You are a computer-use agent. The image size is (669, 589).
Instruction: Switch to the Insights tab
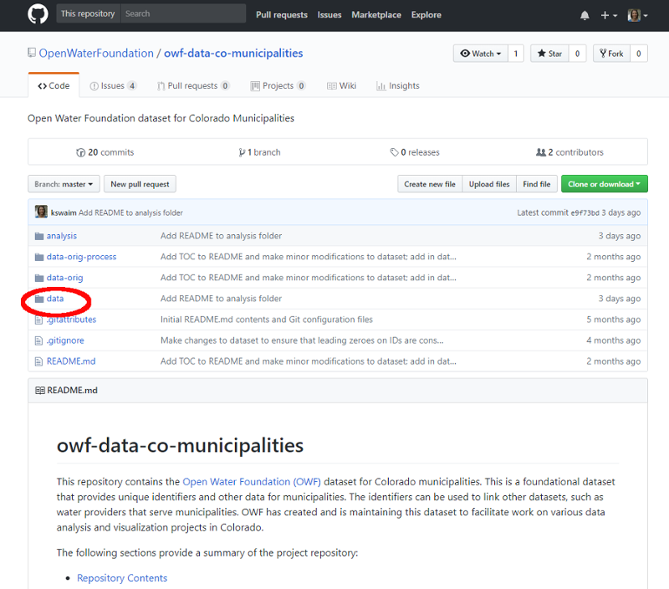tap(397, 85)
